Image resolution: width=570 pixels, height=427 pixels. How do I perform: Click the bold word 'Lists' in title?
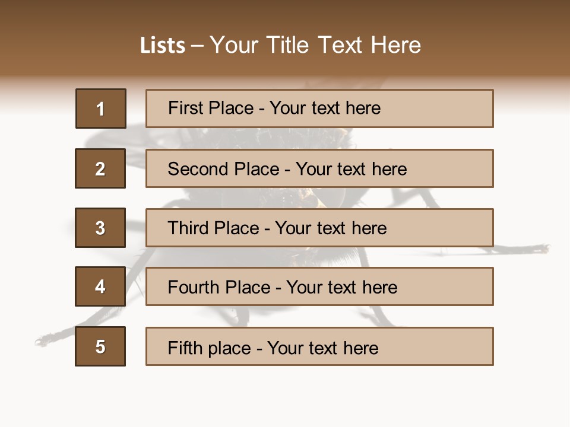(163, 46)
